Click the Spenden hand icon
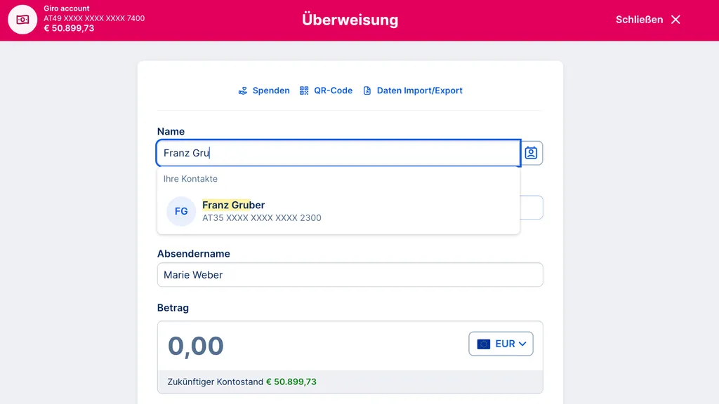Image resolution: width=719 pixels, height=404 pixels. pos(243,90)
